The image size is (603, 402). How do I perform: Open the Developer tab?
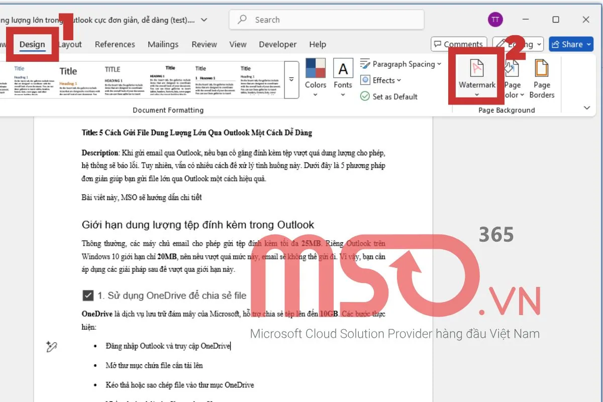[277, 44]
